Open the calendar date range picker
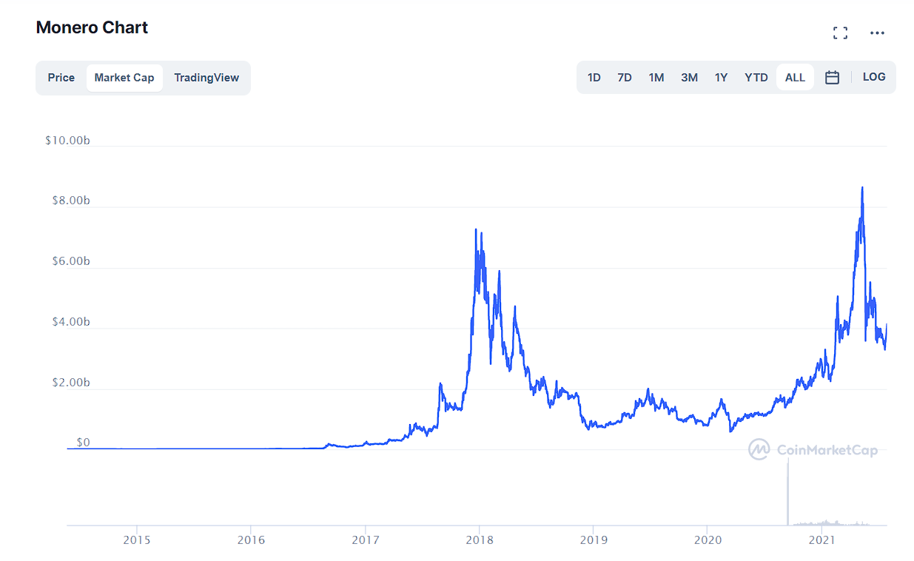Image resolution: width=914 pixels, height=561 pixels. tap(832, 77)
